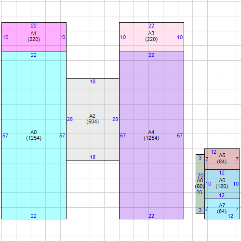The height and width of the screenshot is (241, 241).
Task: Click the right '57' height label of A0
Action: tap(62, 135)
